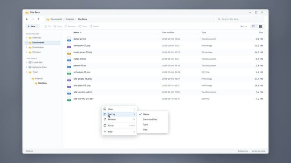Screen dimensions: 291x163
Task: Choose Paste in the context menu
Action: point(119,125)
